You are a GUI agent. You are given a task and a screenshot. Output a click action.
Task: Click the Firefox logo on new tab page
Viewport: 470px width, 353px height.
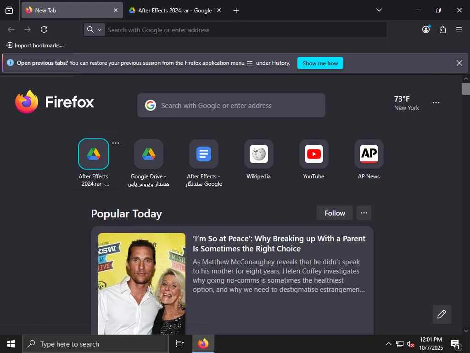pos(55,102)
